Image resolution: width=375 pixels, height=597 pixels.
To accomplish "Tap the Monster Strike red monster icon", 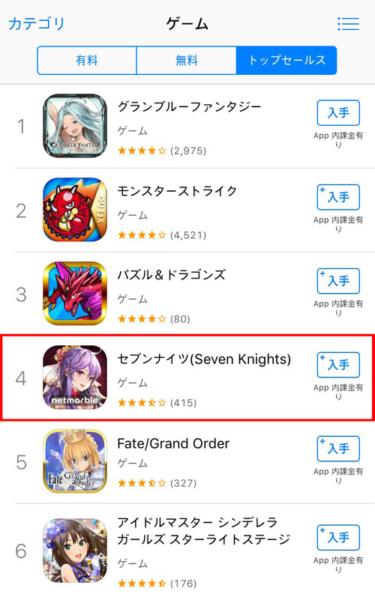I will [75, 210].
